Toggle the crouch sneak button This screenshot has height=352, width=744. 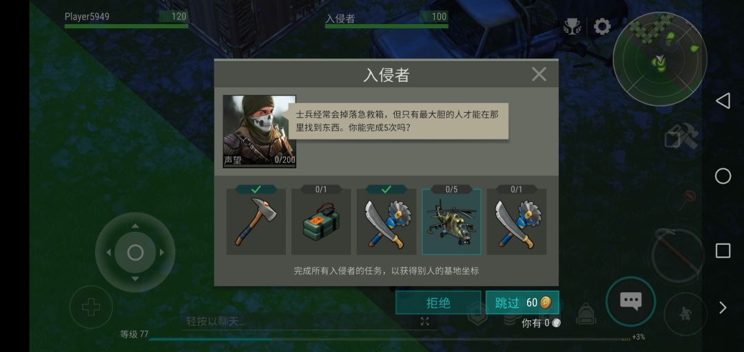pyautogui.click(x=685, y=313)
